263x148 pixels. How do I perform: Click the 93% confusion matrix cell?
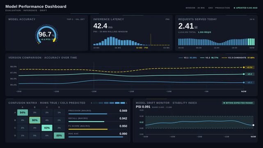[x=47, y=128]
